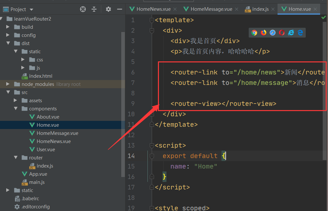Expand the node_modules folder
The height and width of the screenshot is (211, 328).
click(8, 84)
